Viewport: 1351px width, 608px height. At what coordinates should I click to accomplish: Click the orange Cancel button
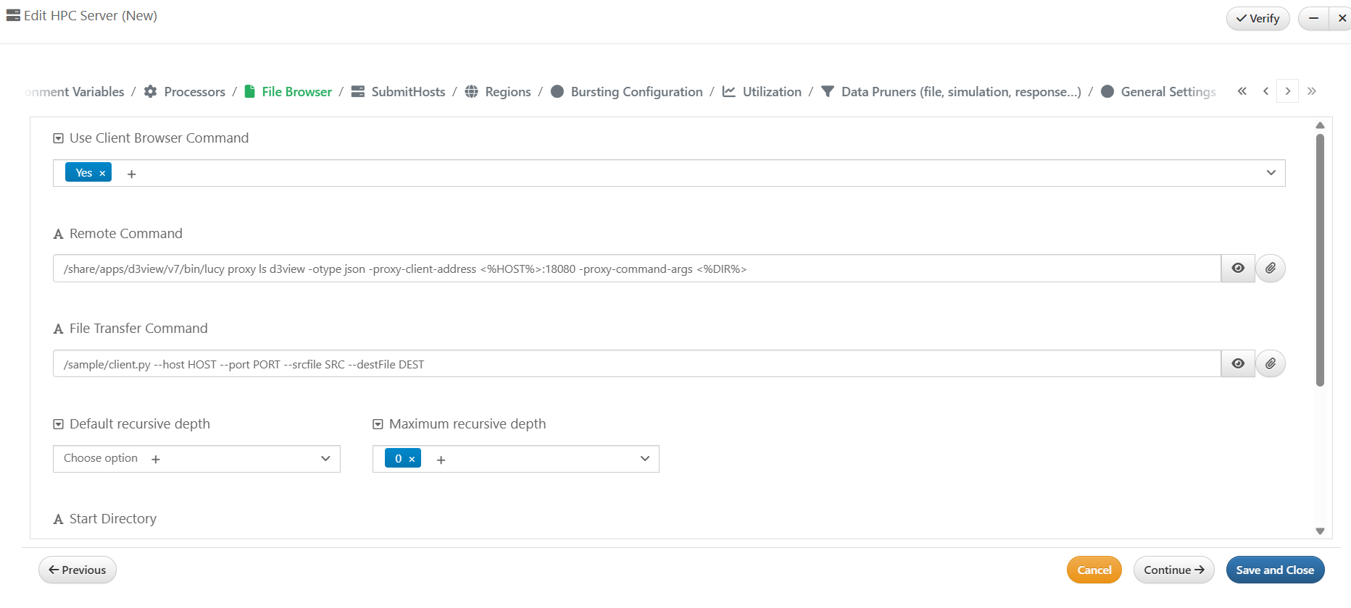pos(1094,570)
